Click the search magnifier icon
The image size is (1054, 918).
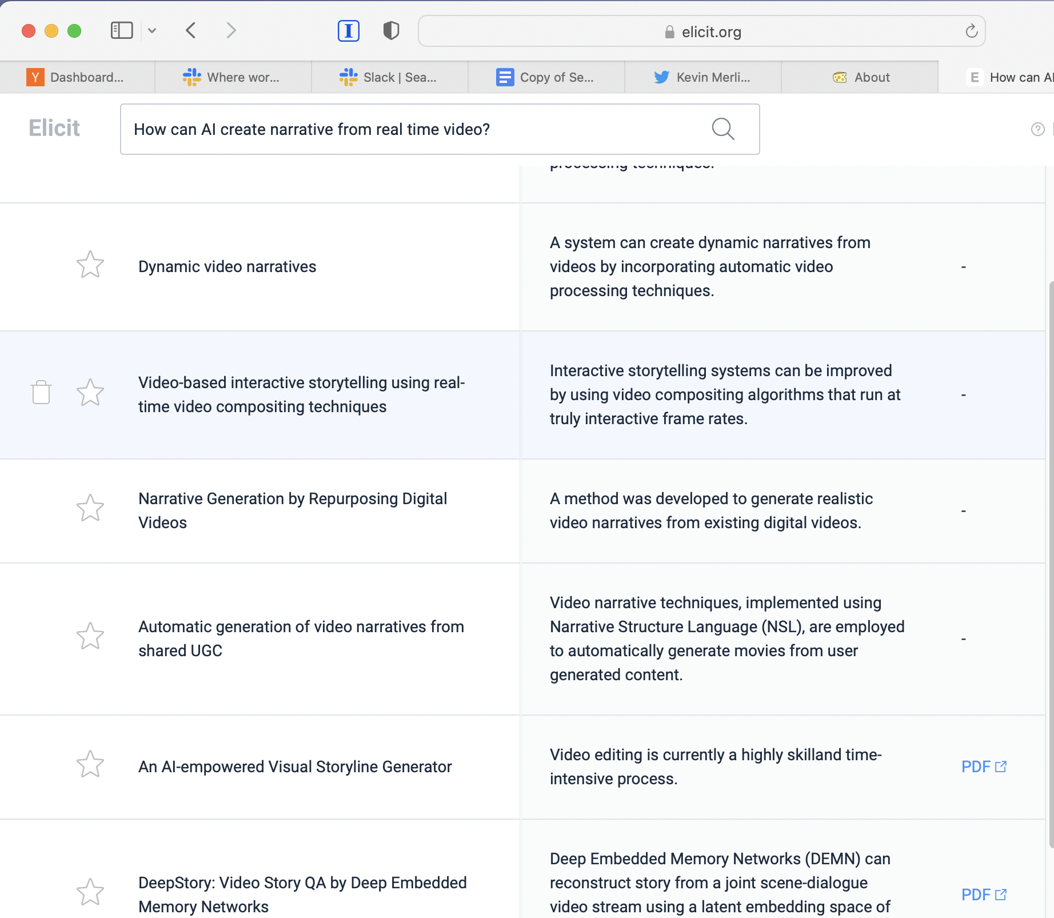(722, 129)
